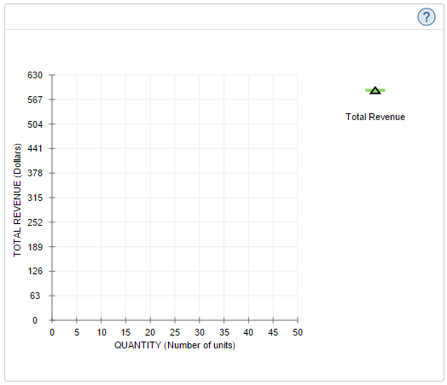Click the TOTAL REVENUE (Dollars) axis title
447x385 pixels.
click(17, 200)
